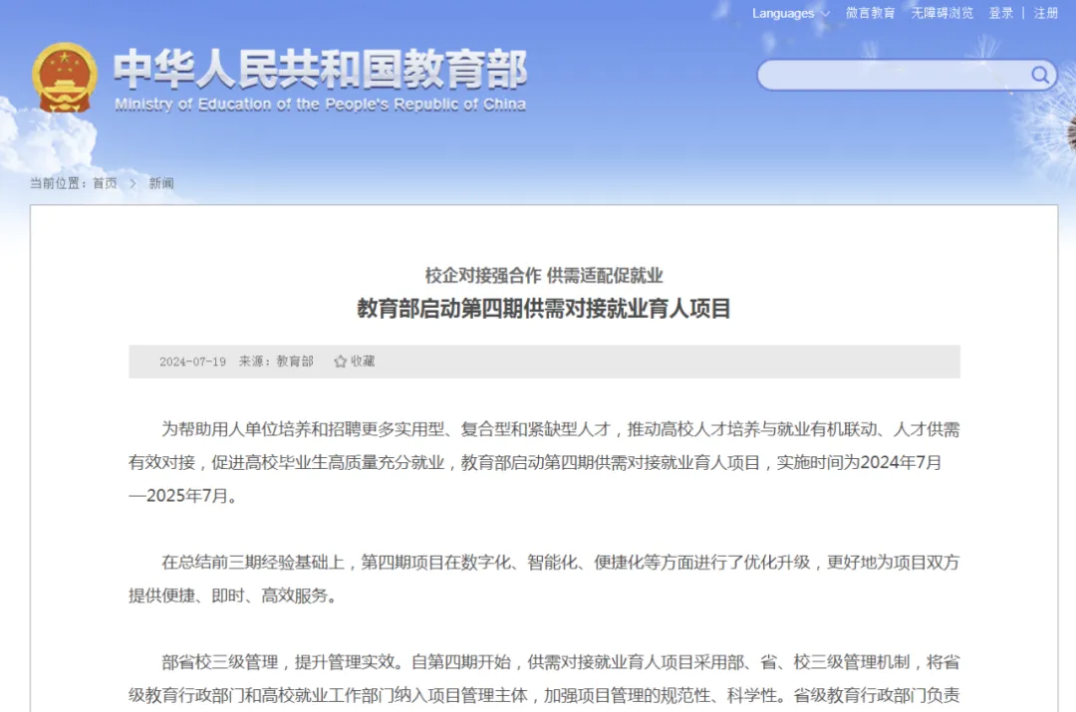Click paragraph starting 为帮助用人单位培养

(x=544, y=462)
